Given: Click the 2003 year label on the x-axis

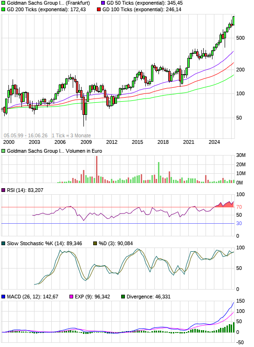Looking at the screenshot, I should (x=34, y=142).
